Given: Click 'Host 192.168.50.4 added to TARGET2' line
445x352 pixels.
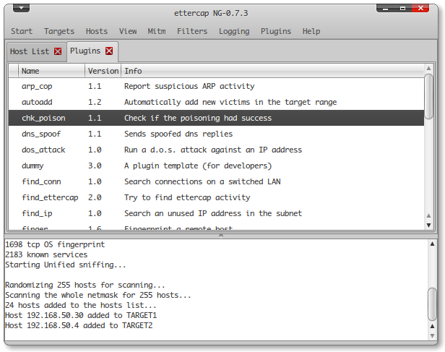Looking at the screenshot, I should coord(79,325).
